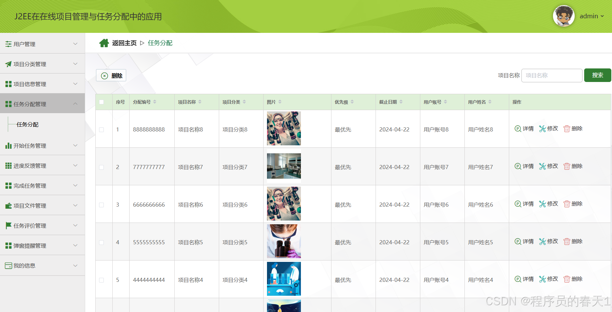612x312 pixels.
Task: Check the box for row 项目名称8
Action: [x=101, y=130]
